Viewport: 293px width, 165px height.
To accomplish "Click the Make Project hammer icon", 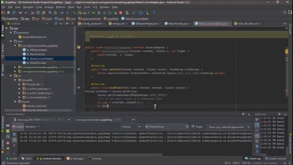I will [x=74, y=13].
